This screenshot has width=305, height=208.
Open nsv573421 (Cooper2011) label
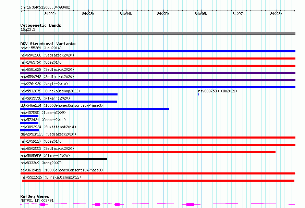43,120
